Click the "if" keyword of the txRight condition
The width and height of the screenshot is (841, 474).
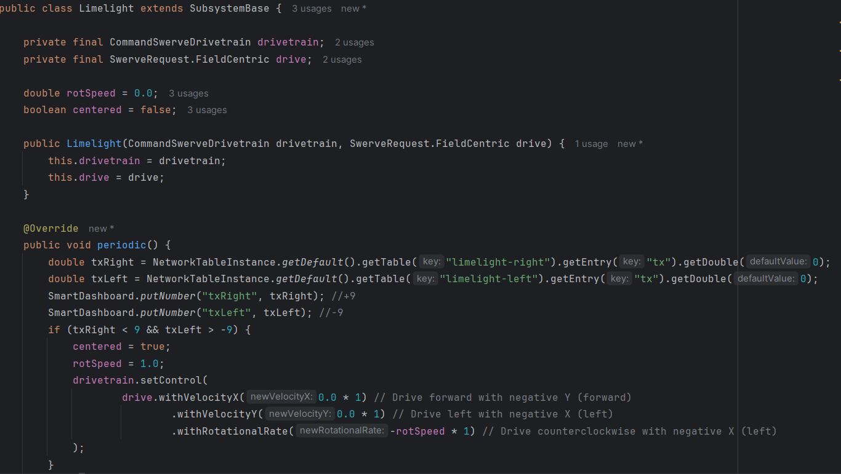(x=54, y=330)
